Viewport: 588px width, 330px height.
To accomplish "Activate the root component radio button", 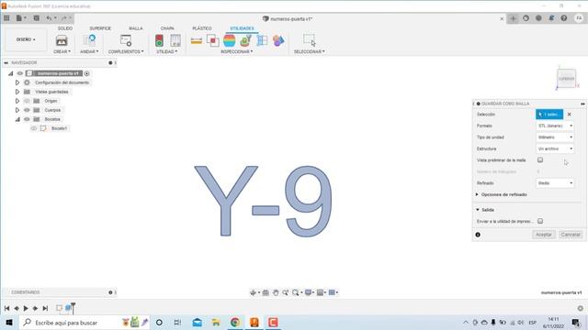I will pos(86,73).
